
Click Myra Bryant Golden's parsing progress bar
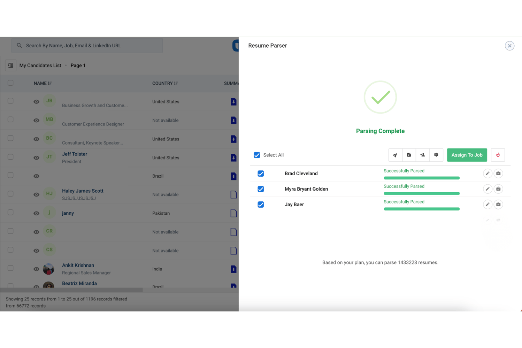click(x=421, y=194)
